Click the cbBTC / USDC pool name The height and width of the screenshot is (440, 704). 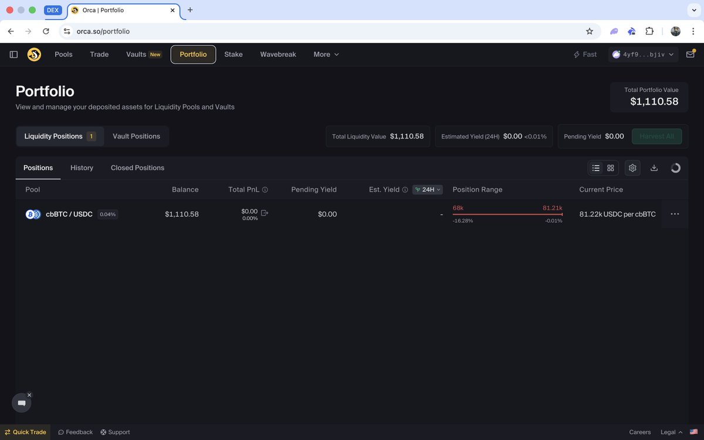click(69, 214)
